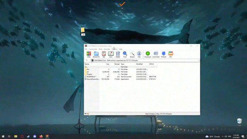This screenshot has width=247, height=139.
Task: Select the README.txt file row
Action: (x=121, y=76)
